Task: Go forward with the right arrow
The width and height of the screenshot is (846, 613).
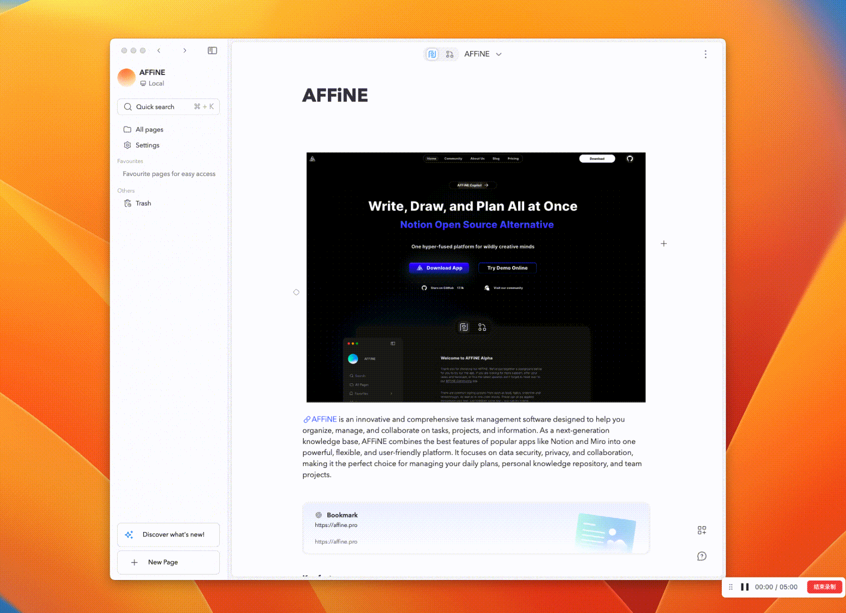Action: coord(185,50)
